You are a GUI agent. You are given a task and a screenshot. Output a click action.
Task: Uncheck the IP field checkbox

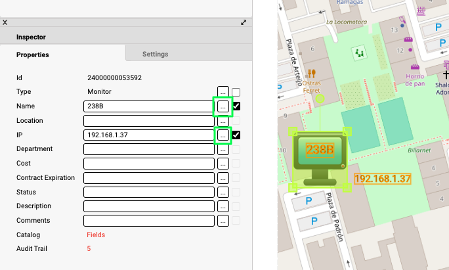[236, 135]
